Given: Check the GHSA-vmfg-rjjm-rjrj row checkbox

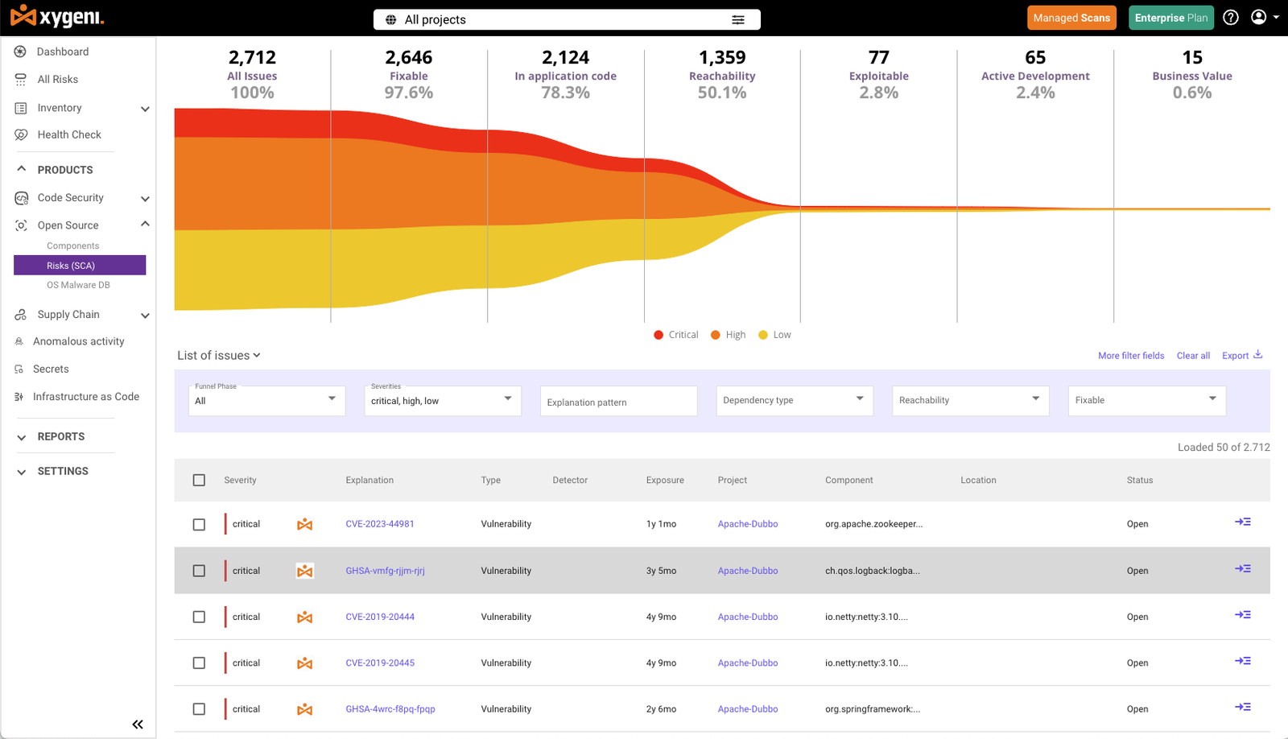Looking at the screenshot, I should point(199,571).
